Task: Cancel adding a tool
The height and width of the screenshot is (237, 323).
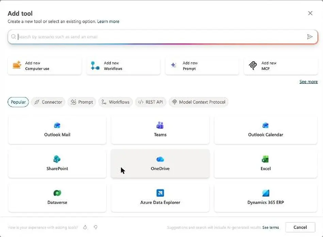Action: 300,227
